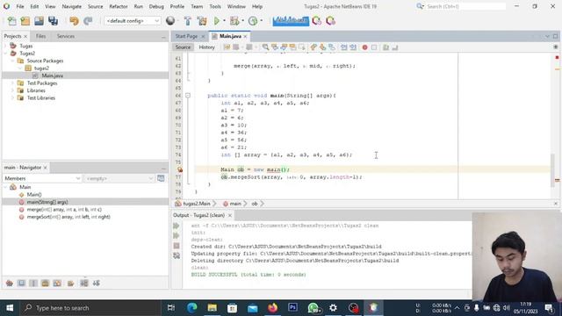Screen dimensions: 562x316
Task: Click the red Start Macro Recording icon
Action: coord(365,47)
